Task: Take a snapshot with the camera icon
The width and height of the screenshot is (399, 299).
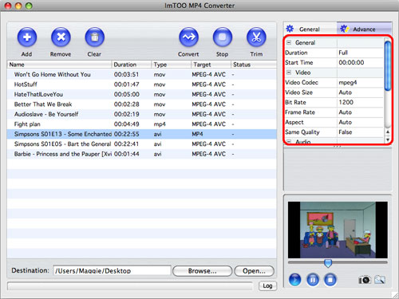Action: pyautogui.click(x=365, y=280)
